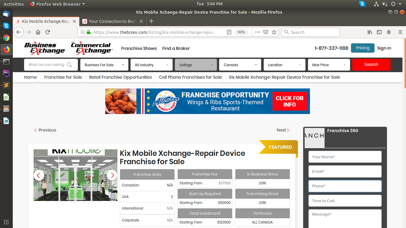Open PhpStorm from the dock
This screenshot has height=228, width=406.
pos(6,73)
